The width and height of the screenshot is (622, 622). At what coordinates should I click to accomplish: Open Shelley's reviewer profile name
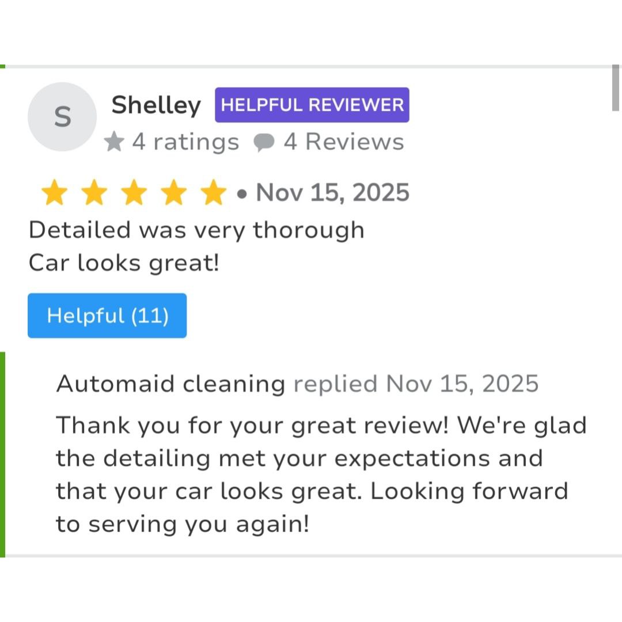[156, 105]
